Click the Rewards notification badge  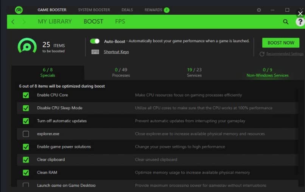(x=167, y=10)
